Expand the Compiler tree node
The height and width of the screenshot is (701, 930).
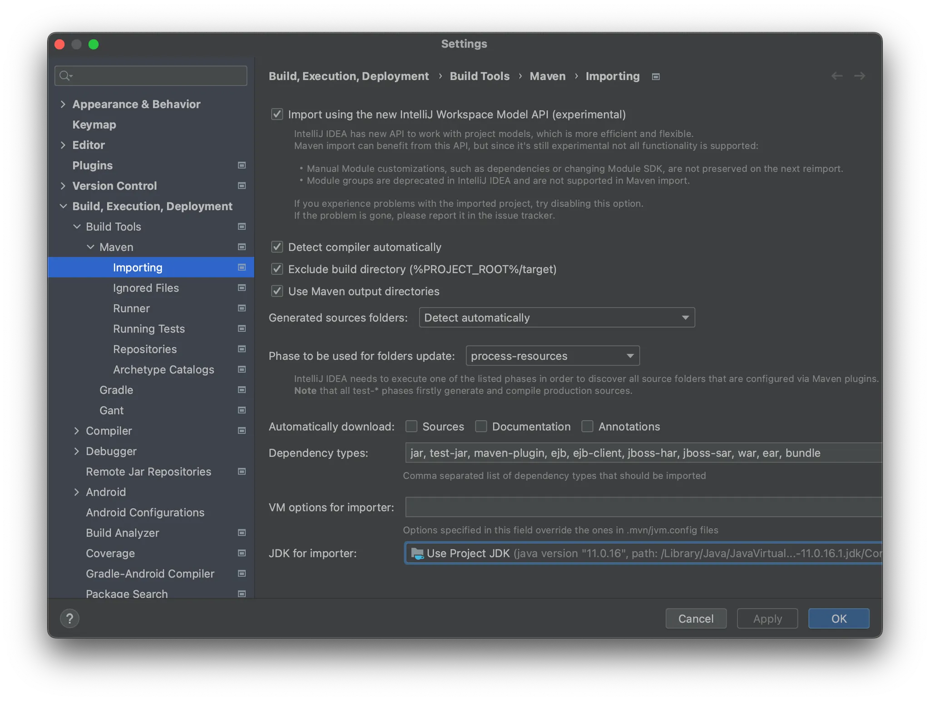(x=76, y=431)
